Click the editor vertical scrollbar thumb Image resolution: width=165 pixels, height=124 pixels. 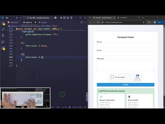pyautogui.click(x=87, y=97)
